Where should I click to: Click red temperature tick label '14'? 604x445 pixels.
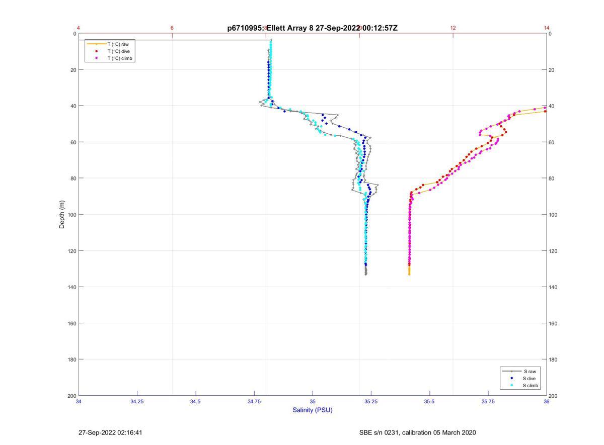(547, 28)
